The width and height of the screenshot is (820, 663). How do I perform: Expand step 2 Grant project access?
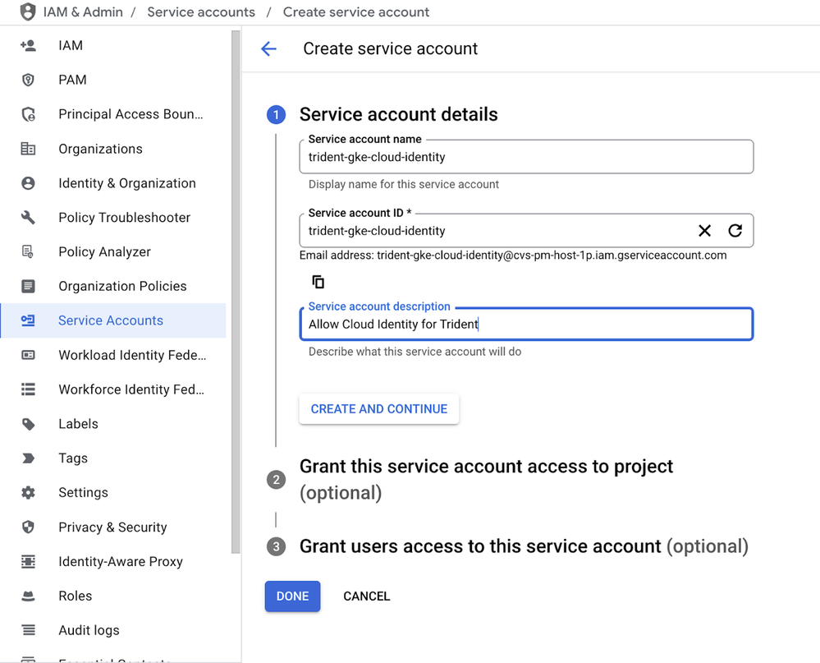tap(486, 467)
